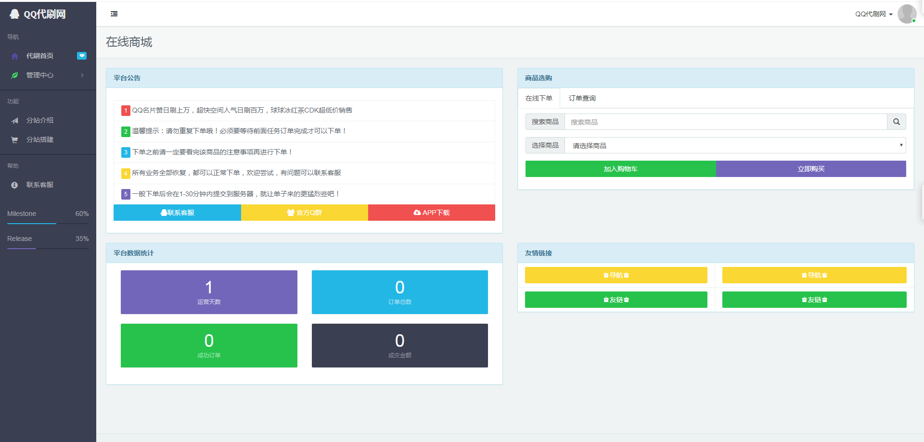Click the Milestone 60% progress bar

coord(48,224)
